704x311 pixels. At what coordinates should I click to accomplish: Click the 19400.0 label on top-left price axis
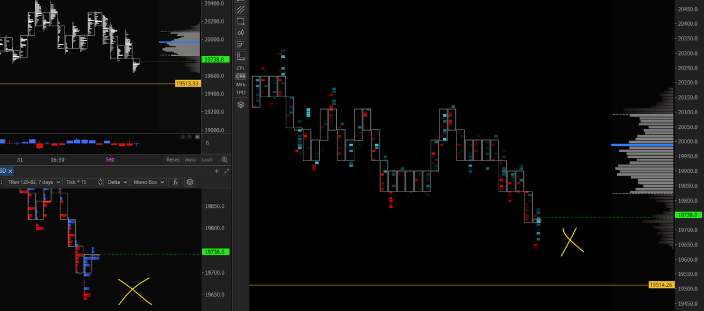click(215, 94)
